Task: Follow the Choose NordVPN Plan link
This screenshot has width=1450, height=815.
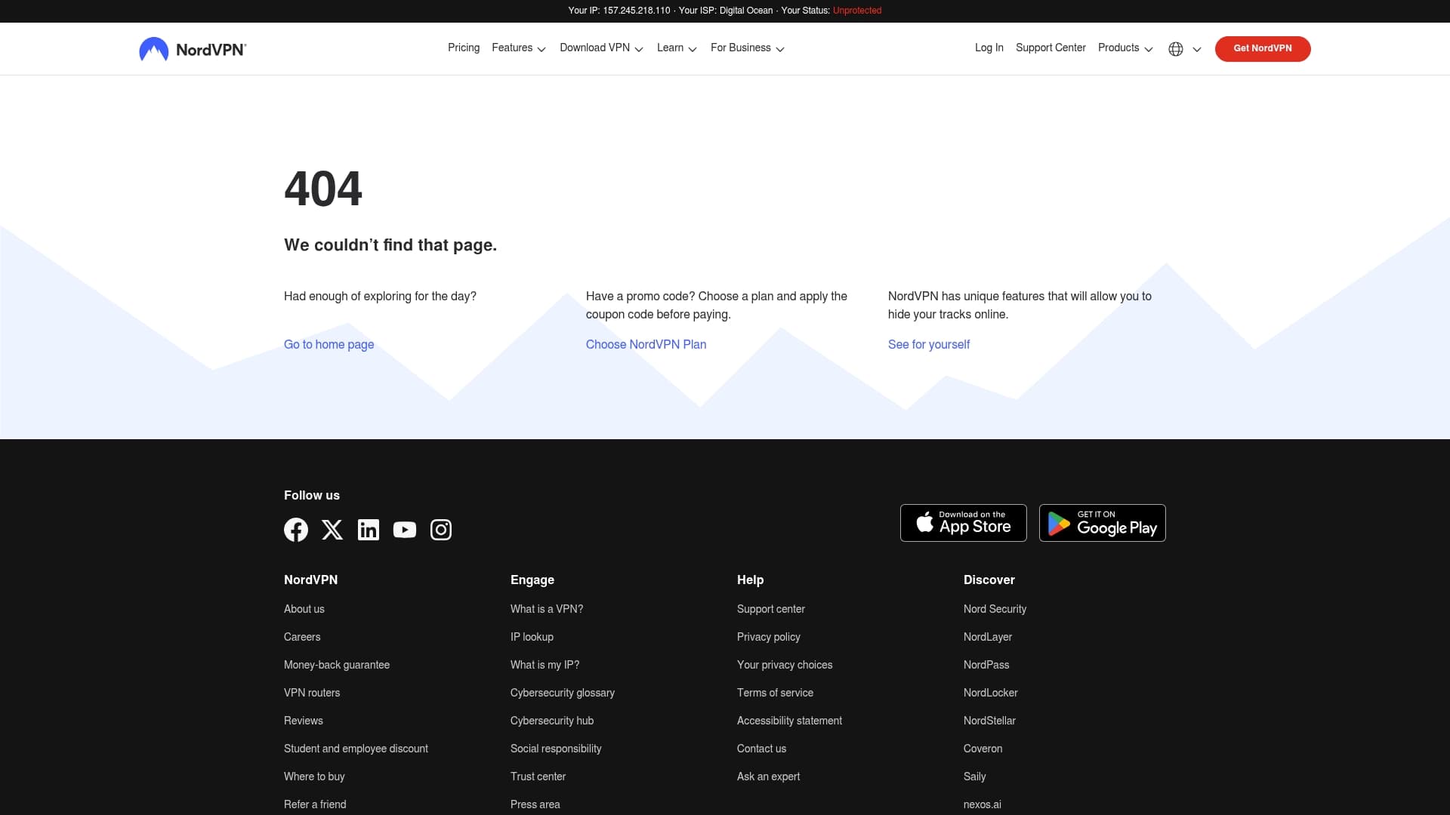Action: click(x=646, y=345)
